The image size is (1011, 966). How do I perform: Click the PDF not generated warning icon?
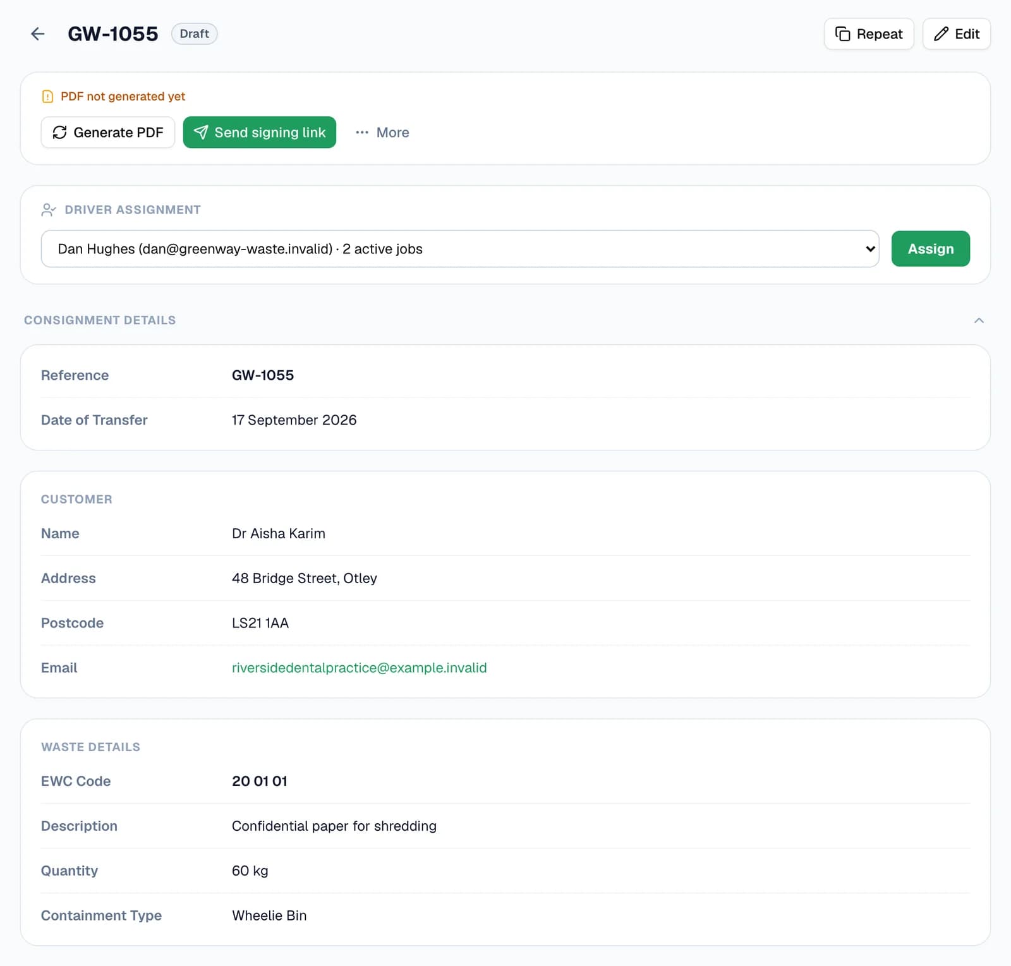tap(47, 97)
